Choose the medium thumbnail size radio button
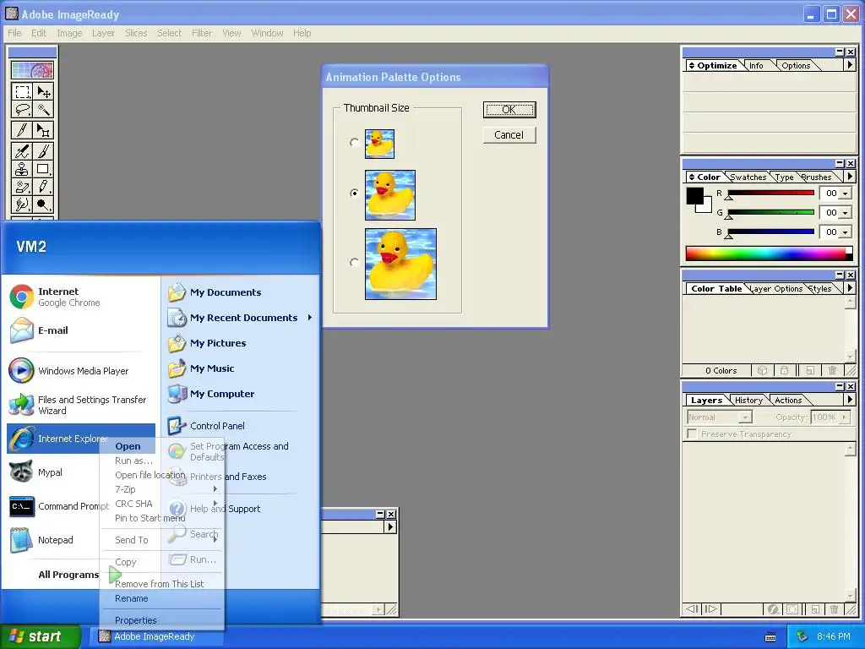This screenshot has height=649, width=865. (x=354, y=194)
